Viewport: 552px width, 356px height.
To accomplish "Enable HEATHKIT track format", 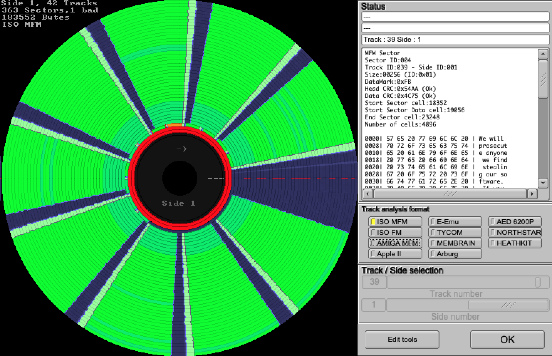I will (515, 243).
